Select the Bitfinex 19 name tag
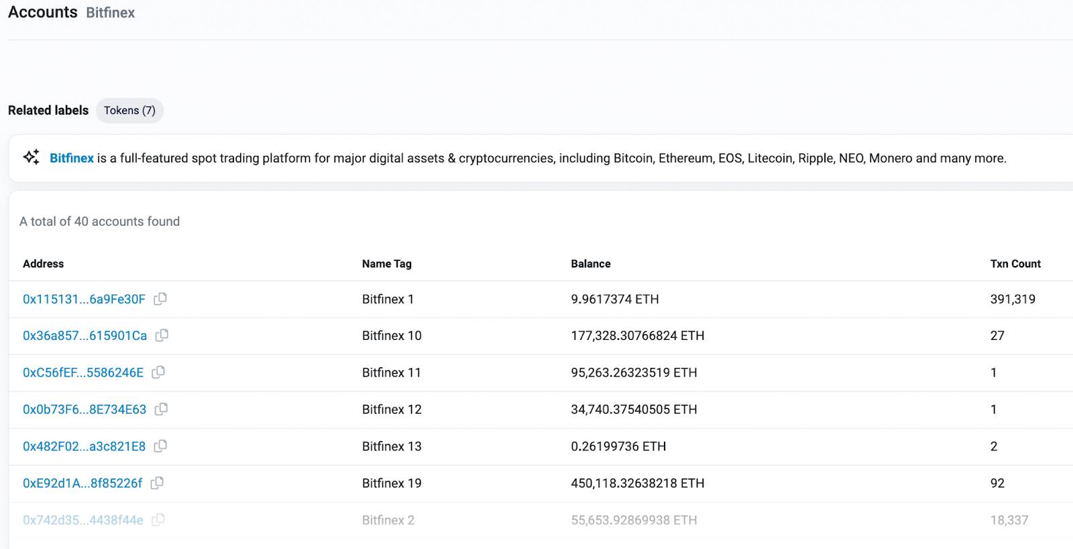 tap(392, 483)
